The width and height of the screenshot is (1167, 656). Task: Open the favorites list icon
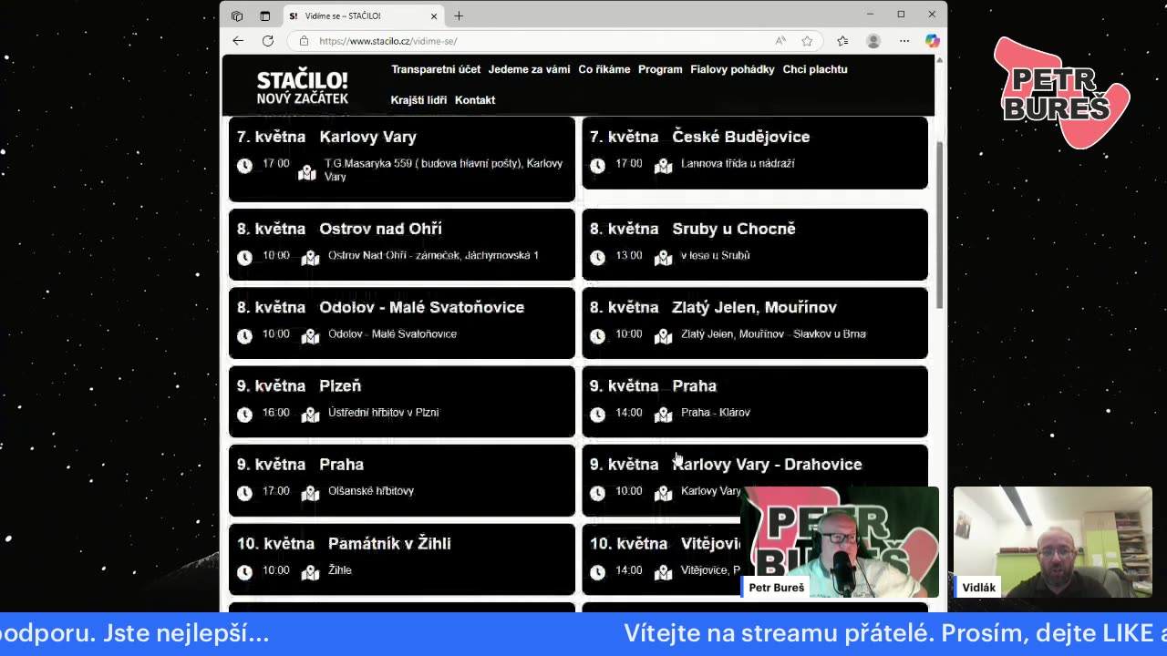point(842,41)
